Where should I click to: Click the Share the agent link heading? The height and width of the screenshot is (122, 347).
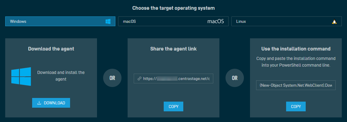tap(173, 49)
